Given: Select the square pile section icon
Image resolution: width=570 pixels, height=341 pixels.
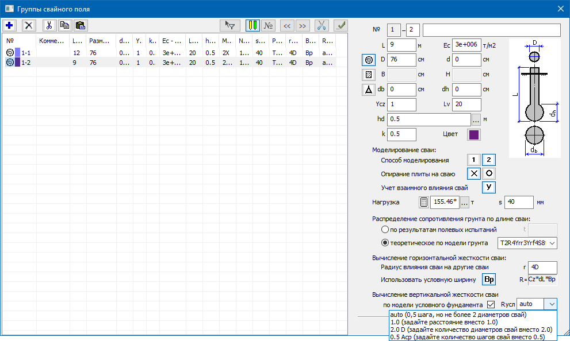Looking at the screenshot, I should pos(368,75).
